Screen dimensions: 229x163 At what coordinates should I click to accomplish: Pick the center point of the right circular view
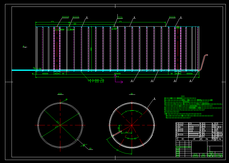pyautogui.click(x=132, y=125)
